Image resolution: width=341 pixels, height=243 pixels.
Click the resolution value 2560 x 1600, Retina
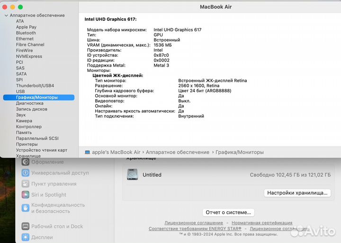pos(199,86)
